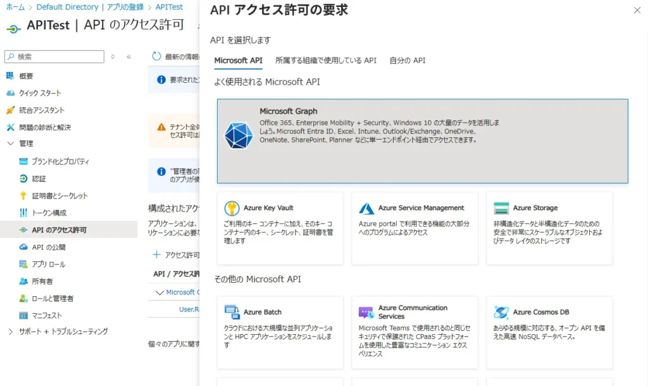Open the User.R permission link
Screen dimensions: 648x386
[189, 309]
